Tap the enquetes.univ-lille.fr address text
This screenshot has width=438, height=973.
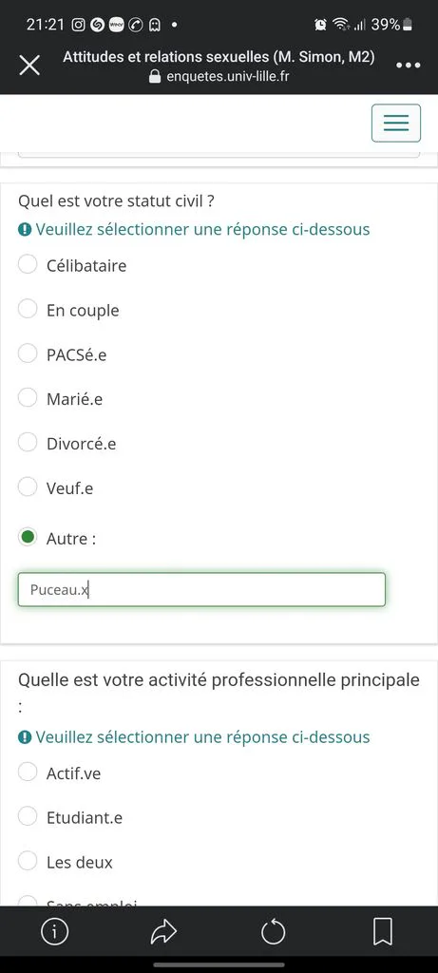tap(228, 76)
